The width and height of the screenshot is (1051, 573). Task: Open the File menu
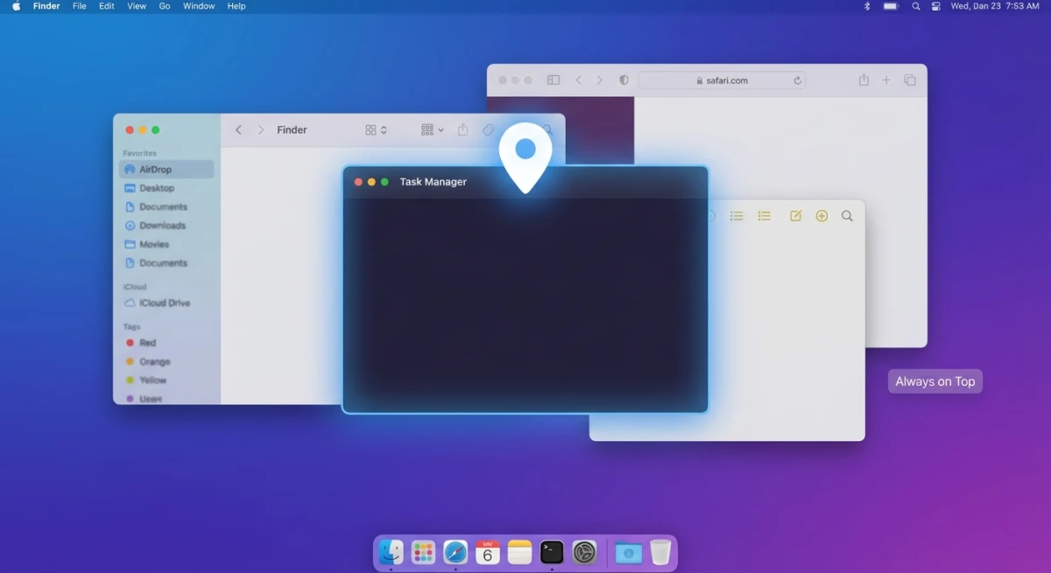coord(80,6)
